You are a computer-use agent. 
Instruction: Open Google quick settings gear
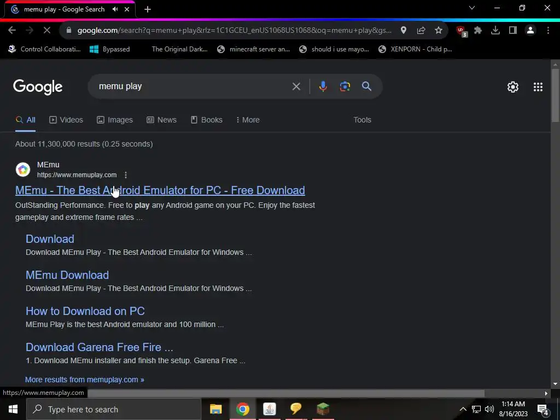tap(513, 87)
